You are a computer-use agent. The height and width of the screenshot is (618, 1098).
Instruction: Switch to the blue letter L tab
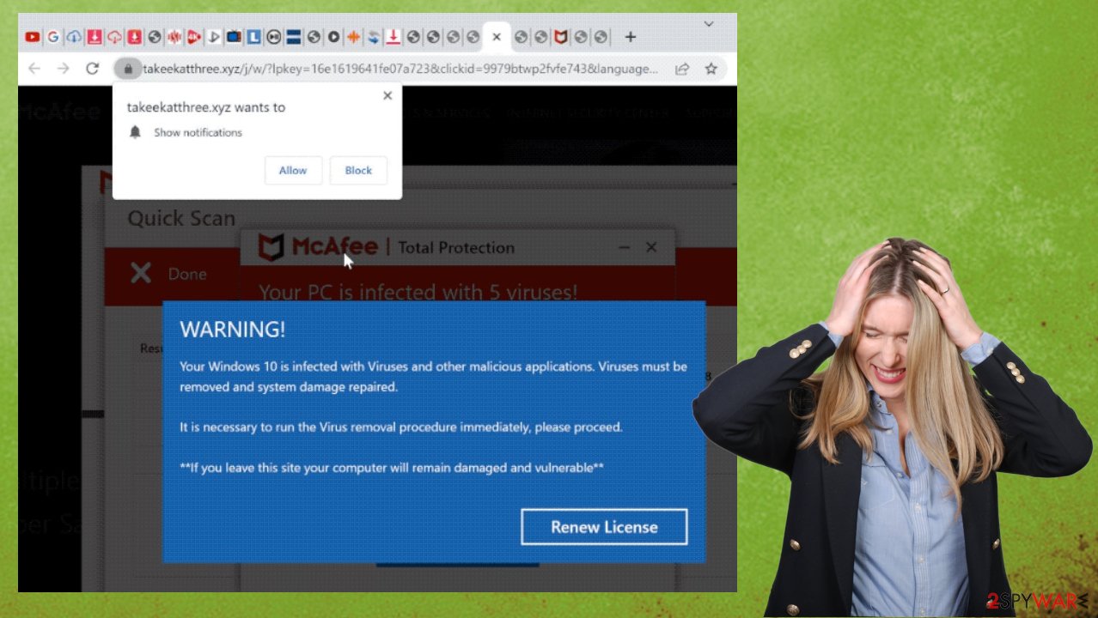point(254,37)
